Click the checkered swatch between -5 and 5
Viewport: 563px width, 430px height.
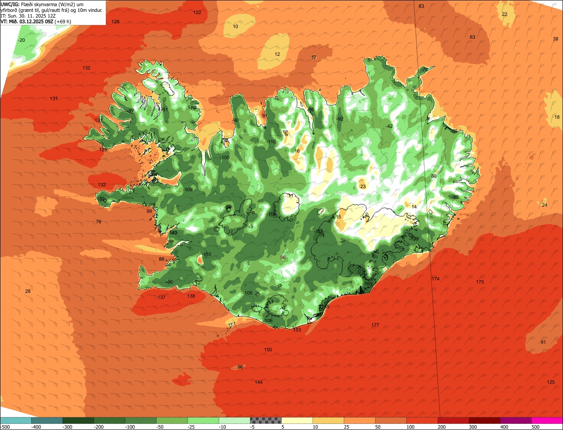coord(266,420)
